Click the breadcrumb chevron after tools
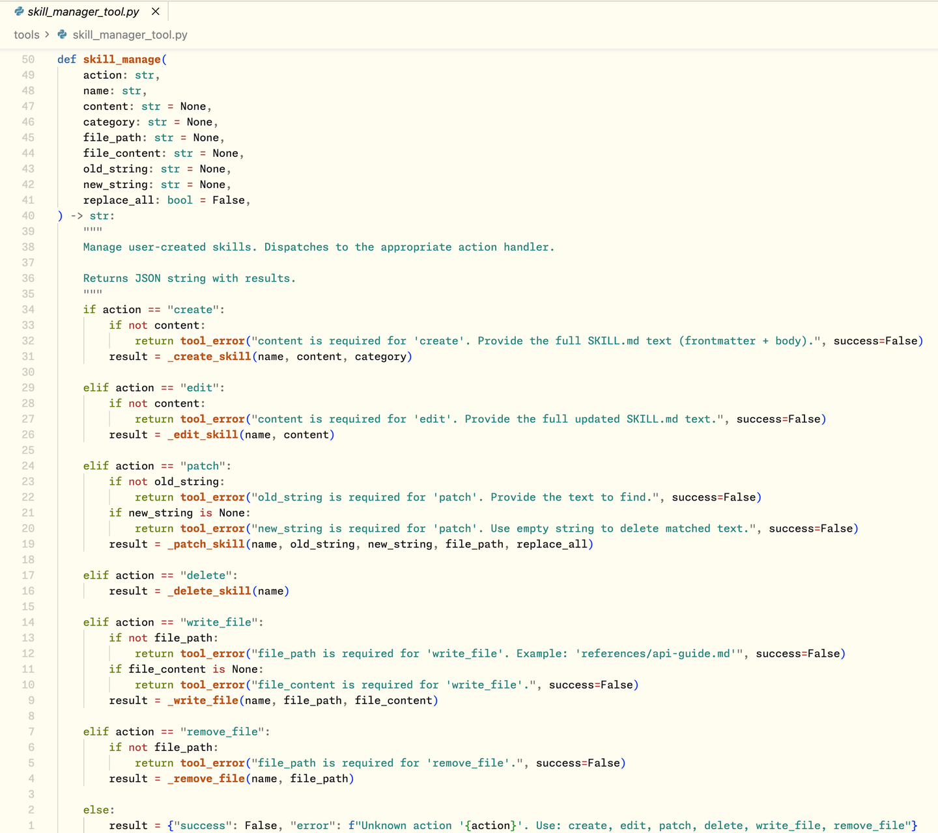 point(47,34)
